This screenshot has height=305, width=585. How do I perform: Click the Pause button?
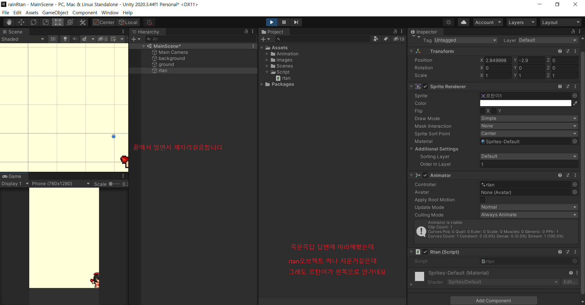[x=284, y=22]
